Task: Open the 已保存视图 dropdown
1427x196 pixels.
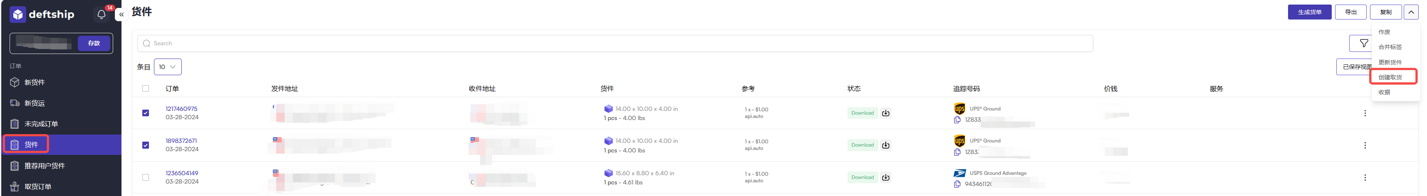Action: coord(1354,67)
